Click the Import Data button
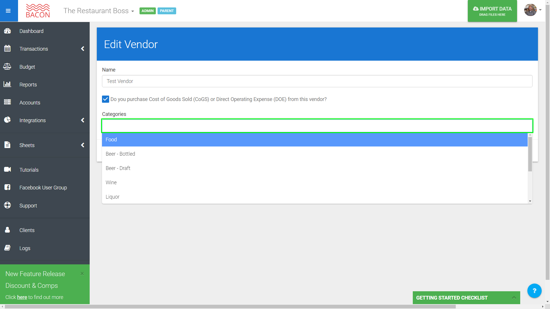 (492, 11)
